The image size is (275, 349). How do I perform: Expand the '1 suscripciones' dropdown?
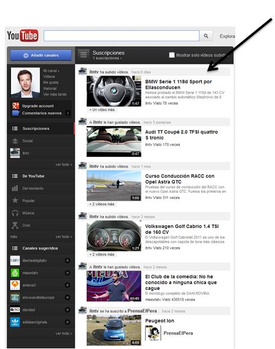tap(107, 58)
